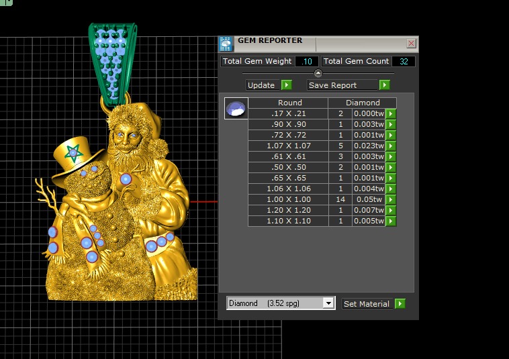
Task: Open the Diamond (3.52 spg) material dropdown
Action: [328, 303]
